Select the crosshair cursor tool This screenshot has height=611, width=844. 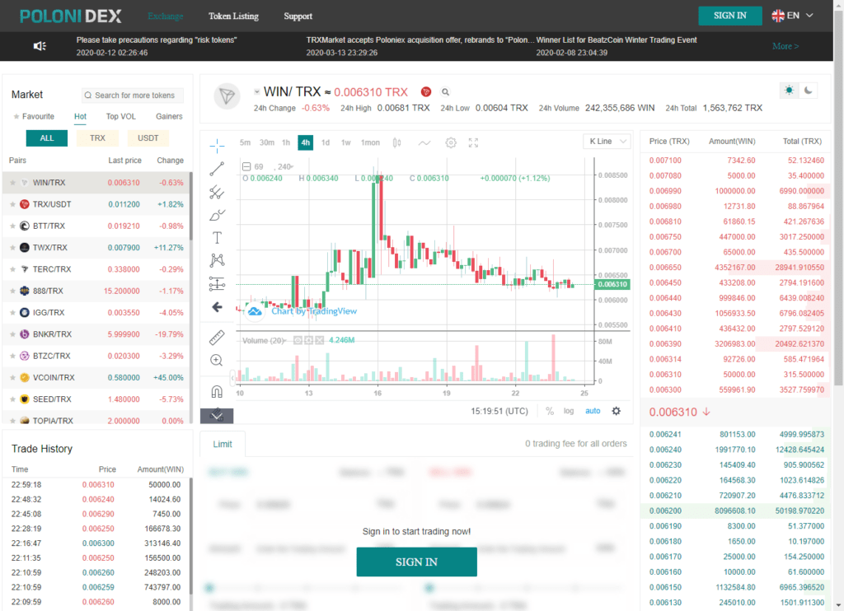coord(217,145)
